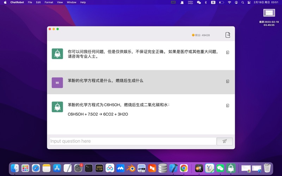Viewport: 282px width, 176px height.
Task: Launch Google Chrome from the Dock
Action: (x=184, y=168)
